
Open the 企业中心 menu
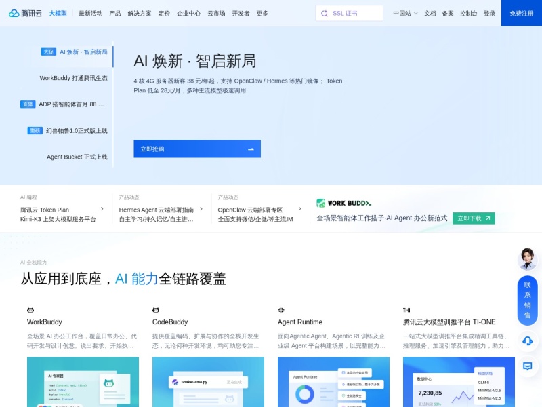[189, 13]
